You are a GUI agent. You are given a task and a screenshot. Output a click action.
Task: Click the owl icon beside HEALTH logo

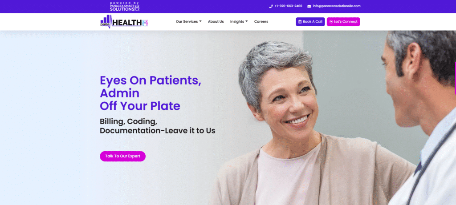coord(145,23)
